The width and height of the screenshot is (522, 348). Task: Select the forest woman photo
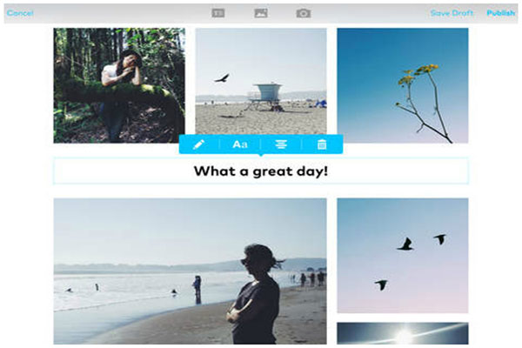pos(119,85)
